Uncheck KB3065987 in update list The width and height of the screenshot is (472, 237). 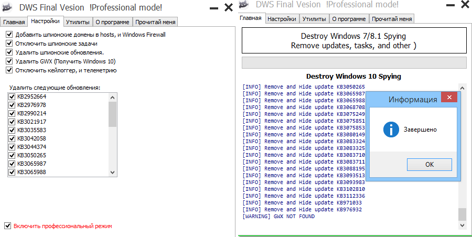click(x=12, y=164)
